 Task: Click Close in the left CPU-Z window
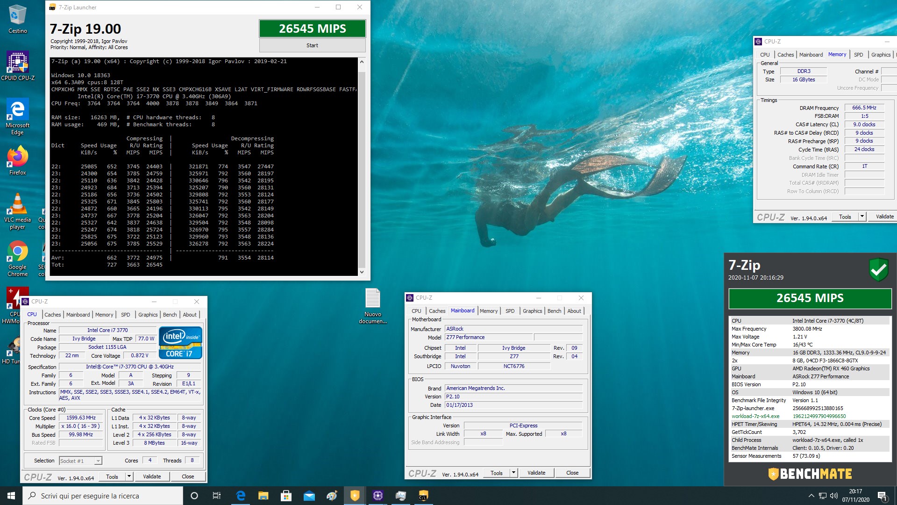(188, 476)
